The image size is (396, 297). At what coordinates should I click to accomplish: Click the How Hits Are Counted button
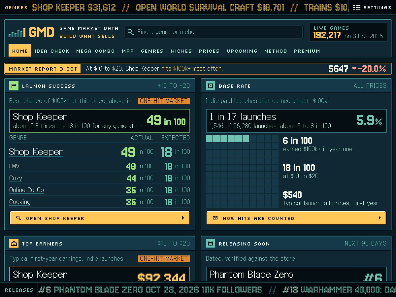coord(296,218)
